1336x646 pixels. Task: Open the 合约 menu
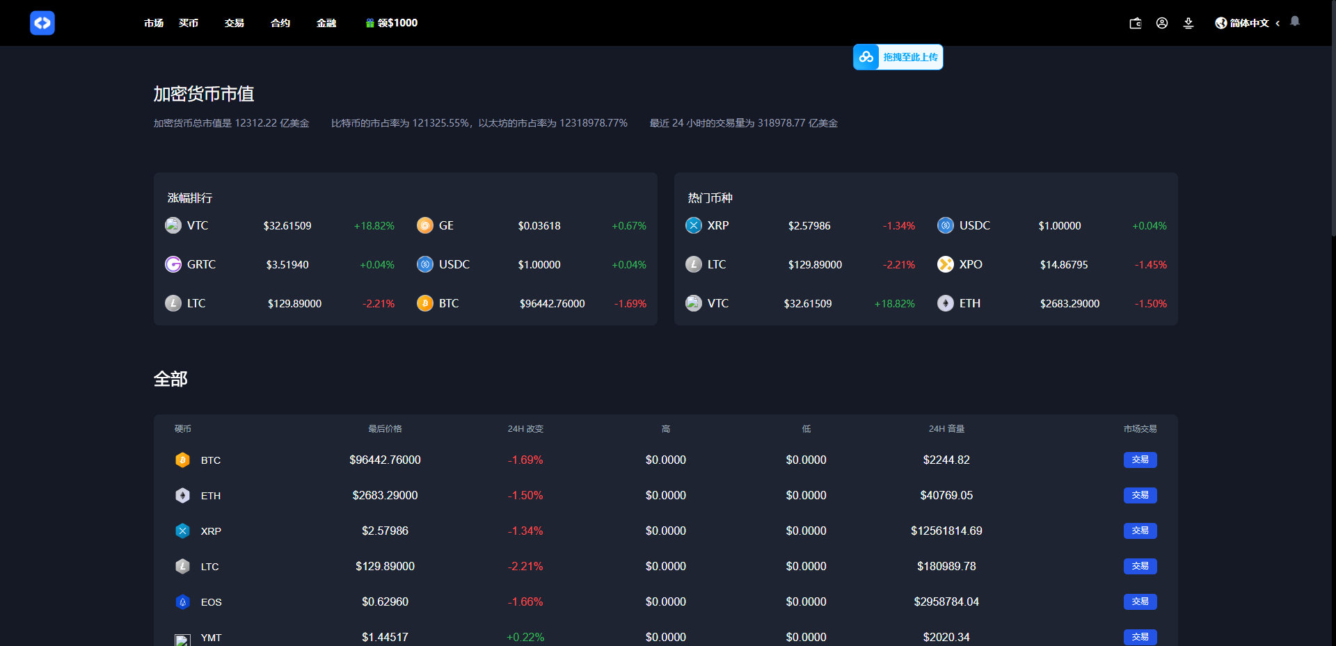tap(280, 23)
